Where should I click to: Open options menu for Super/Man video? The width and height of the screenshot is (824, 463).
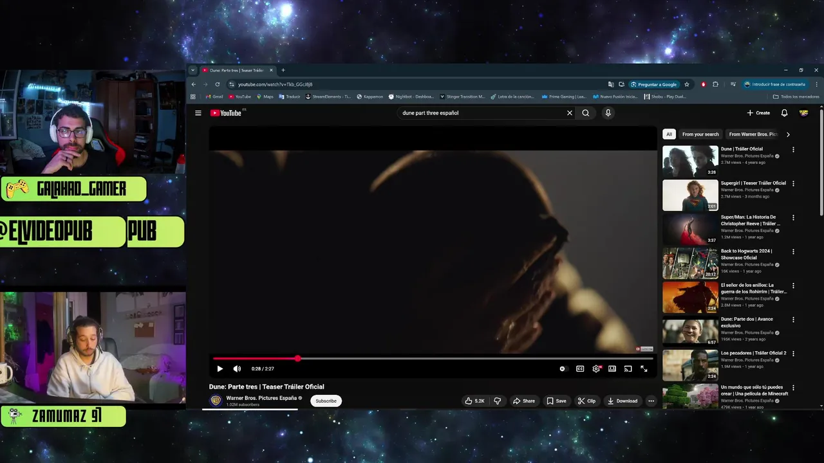click(793, 217)
